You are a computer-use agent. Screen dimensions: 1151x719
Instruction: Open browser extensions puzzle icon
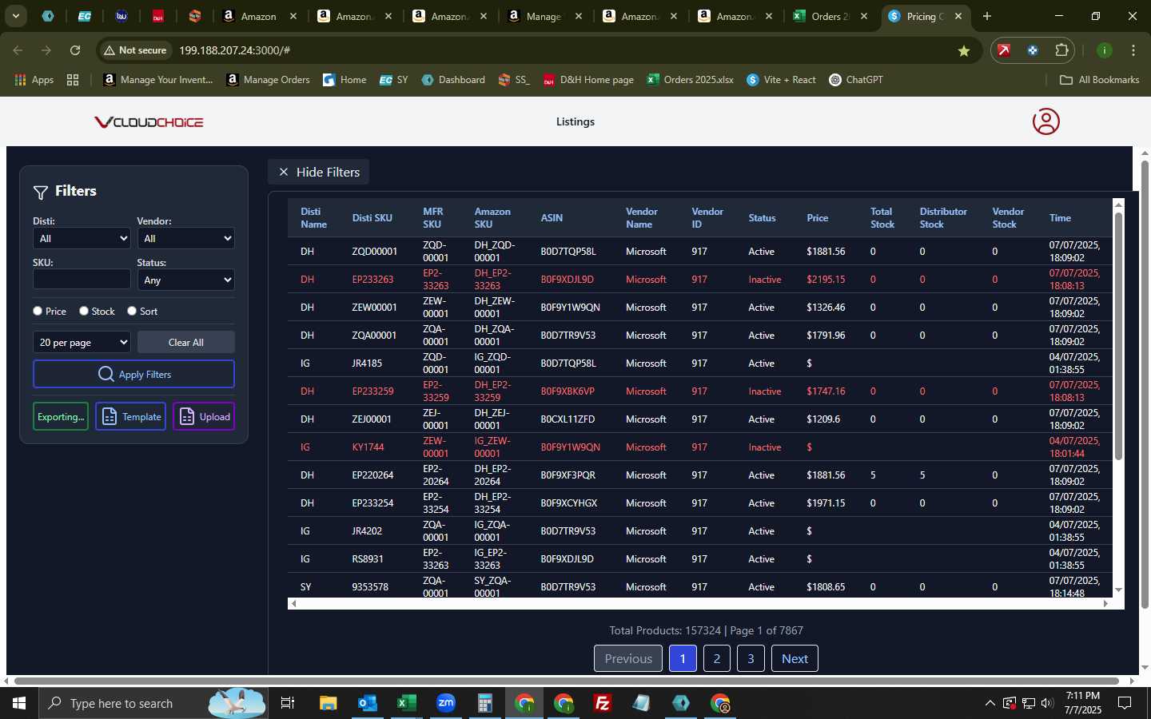pyautogui.click(x=1061, y=50)
